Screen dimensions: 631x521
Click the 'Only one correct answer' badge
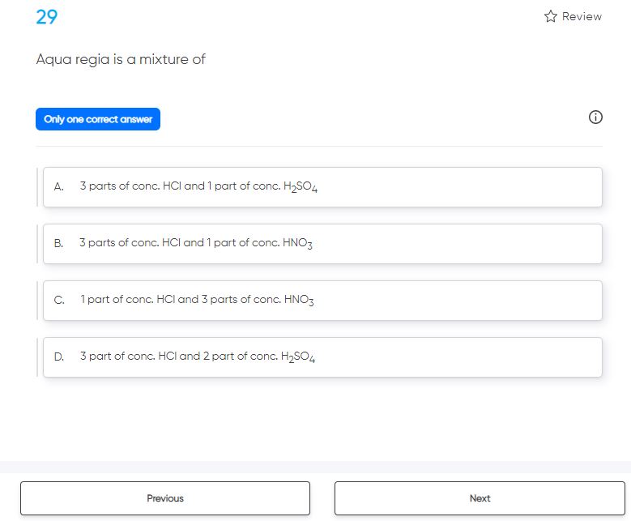(98, 119)
